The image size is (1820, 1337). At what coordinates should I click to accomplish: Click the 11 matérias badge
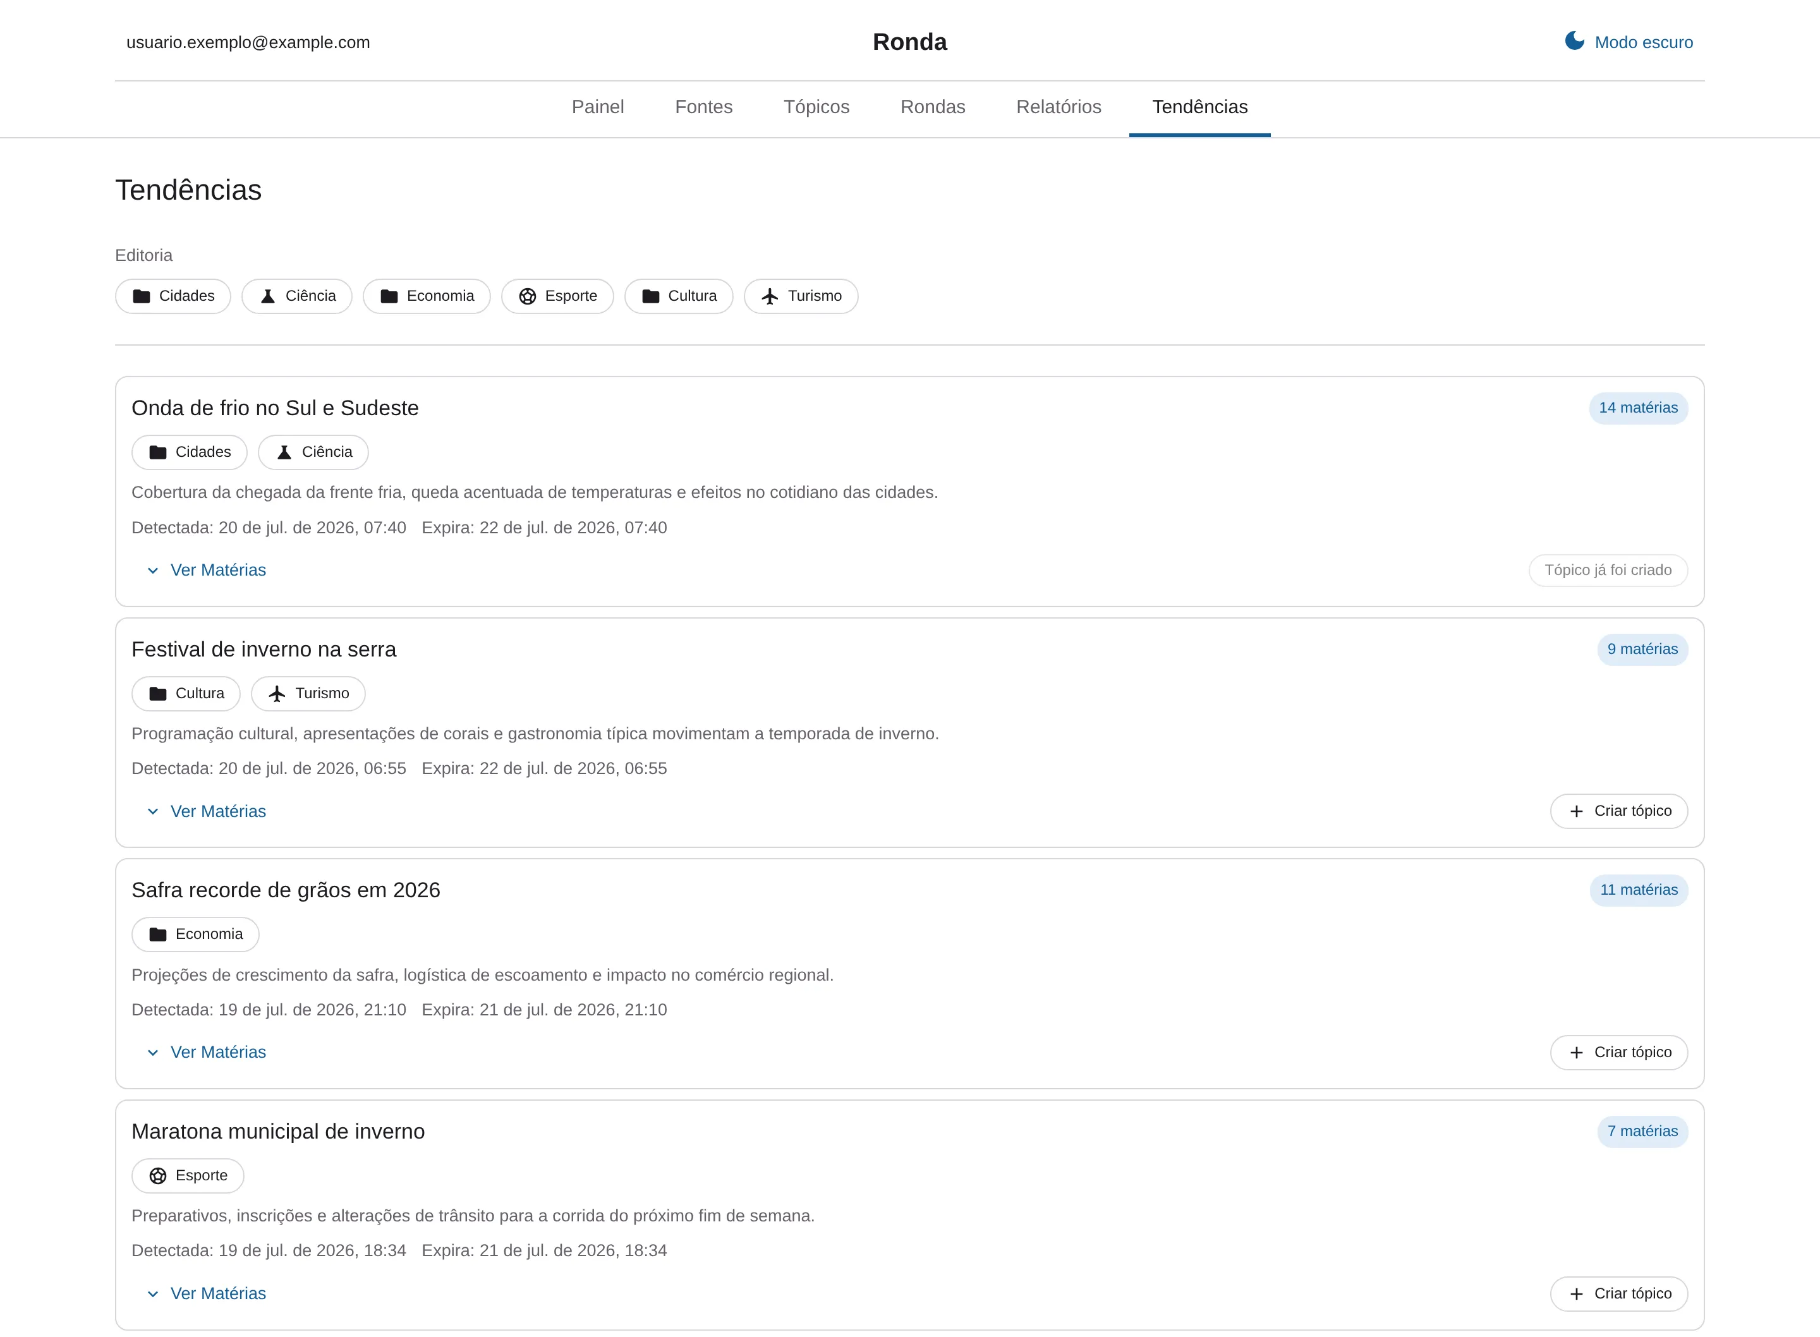coord(1639,890)
